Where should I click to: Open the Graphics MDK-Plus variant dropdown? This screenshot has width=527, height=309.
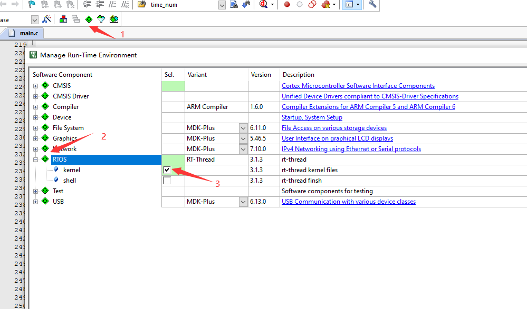coord(243,138)
